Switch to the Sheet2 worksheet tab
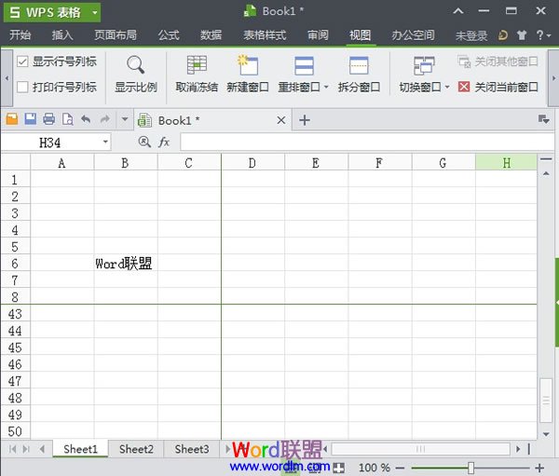 [x=136, y=449]
